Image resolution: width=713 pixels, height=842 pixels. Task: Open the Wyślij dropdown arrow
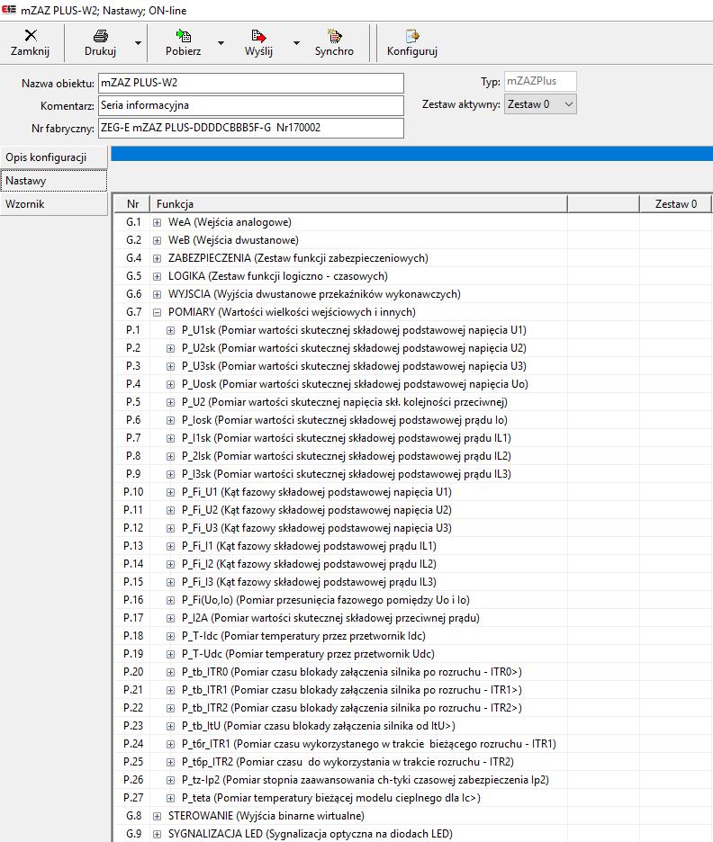click(296, 43)
